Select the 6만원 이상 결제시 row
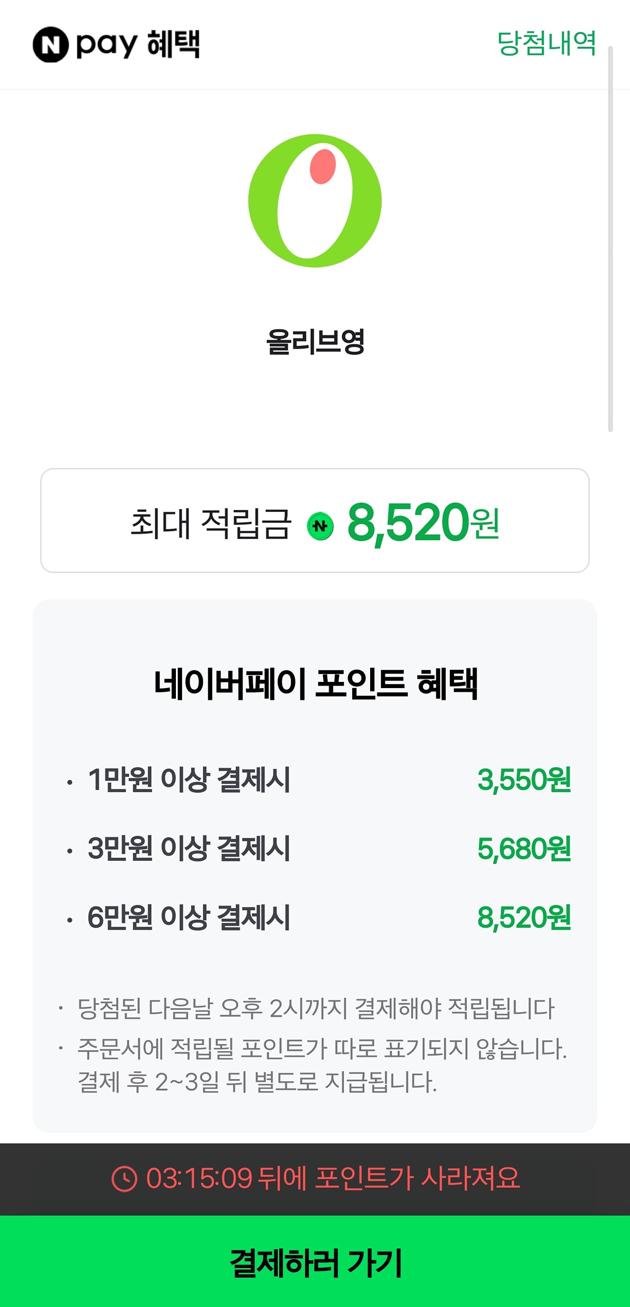This screenshot has height=1307, width=630. pyautogui.click(x=189, y=918)
